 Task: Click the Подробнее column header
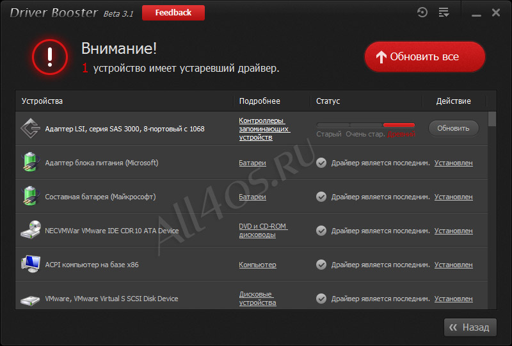pos(260,101)
